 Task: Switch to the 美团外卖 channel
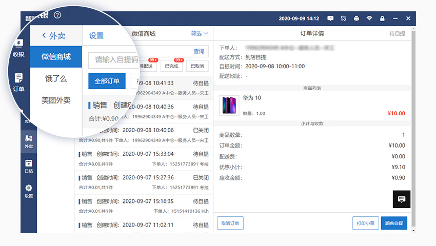[56, 100]
